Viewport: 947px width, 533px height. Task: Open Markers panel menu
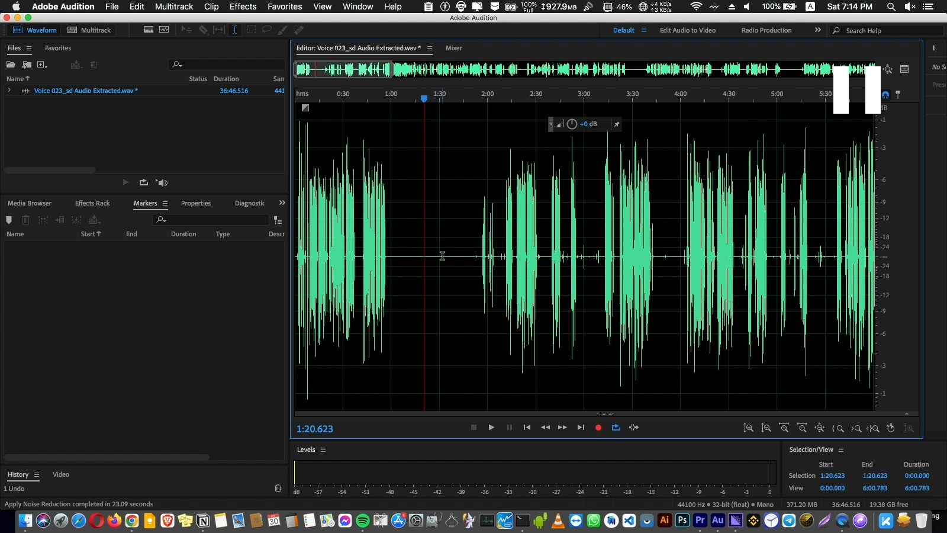click(165, 204)
